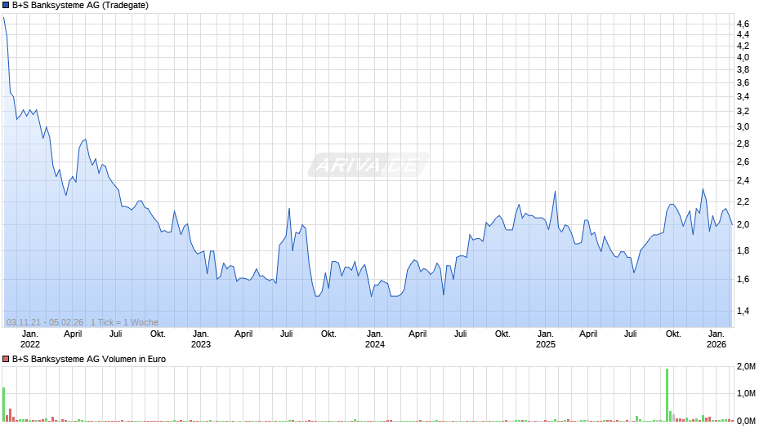This screenshot has height=429, width=768.
Task: Click the price axis value 4,2
Action: 743,46
